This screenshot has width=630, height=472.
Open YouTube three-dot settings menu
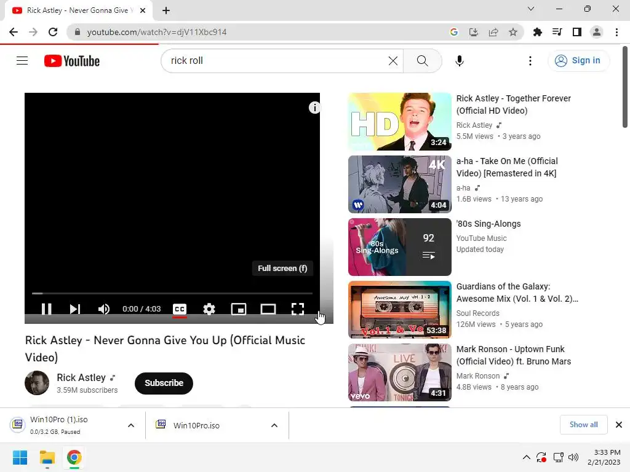coord(530,61)
